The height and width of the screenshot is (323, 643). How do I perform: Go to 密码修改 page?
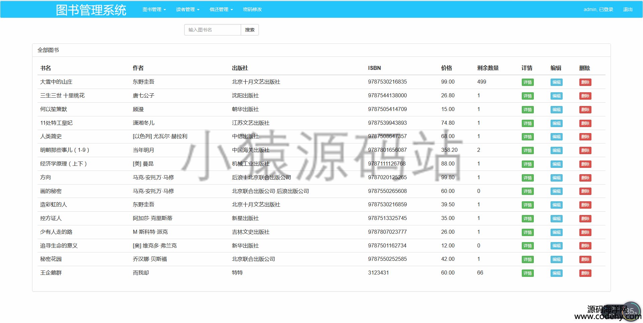pyautogui.click(x=252, y=9)
